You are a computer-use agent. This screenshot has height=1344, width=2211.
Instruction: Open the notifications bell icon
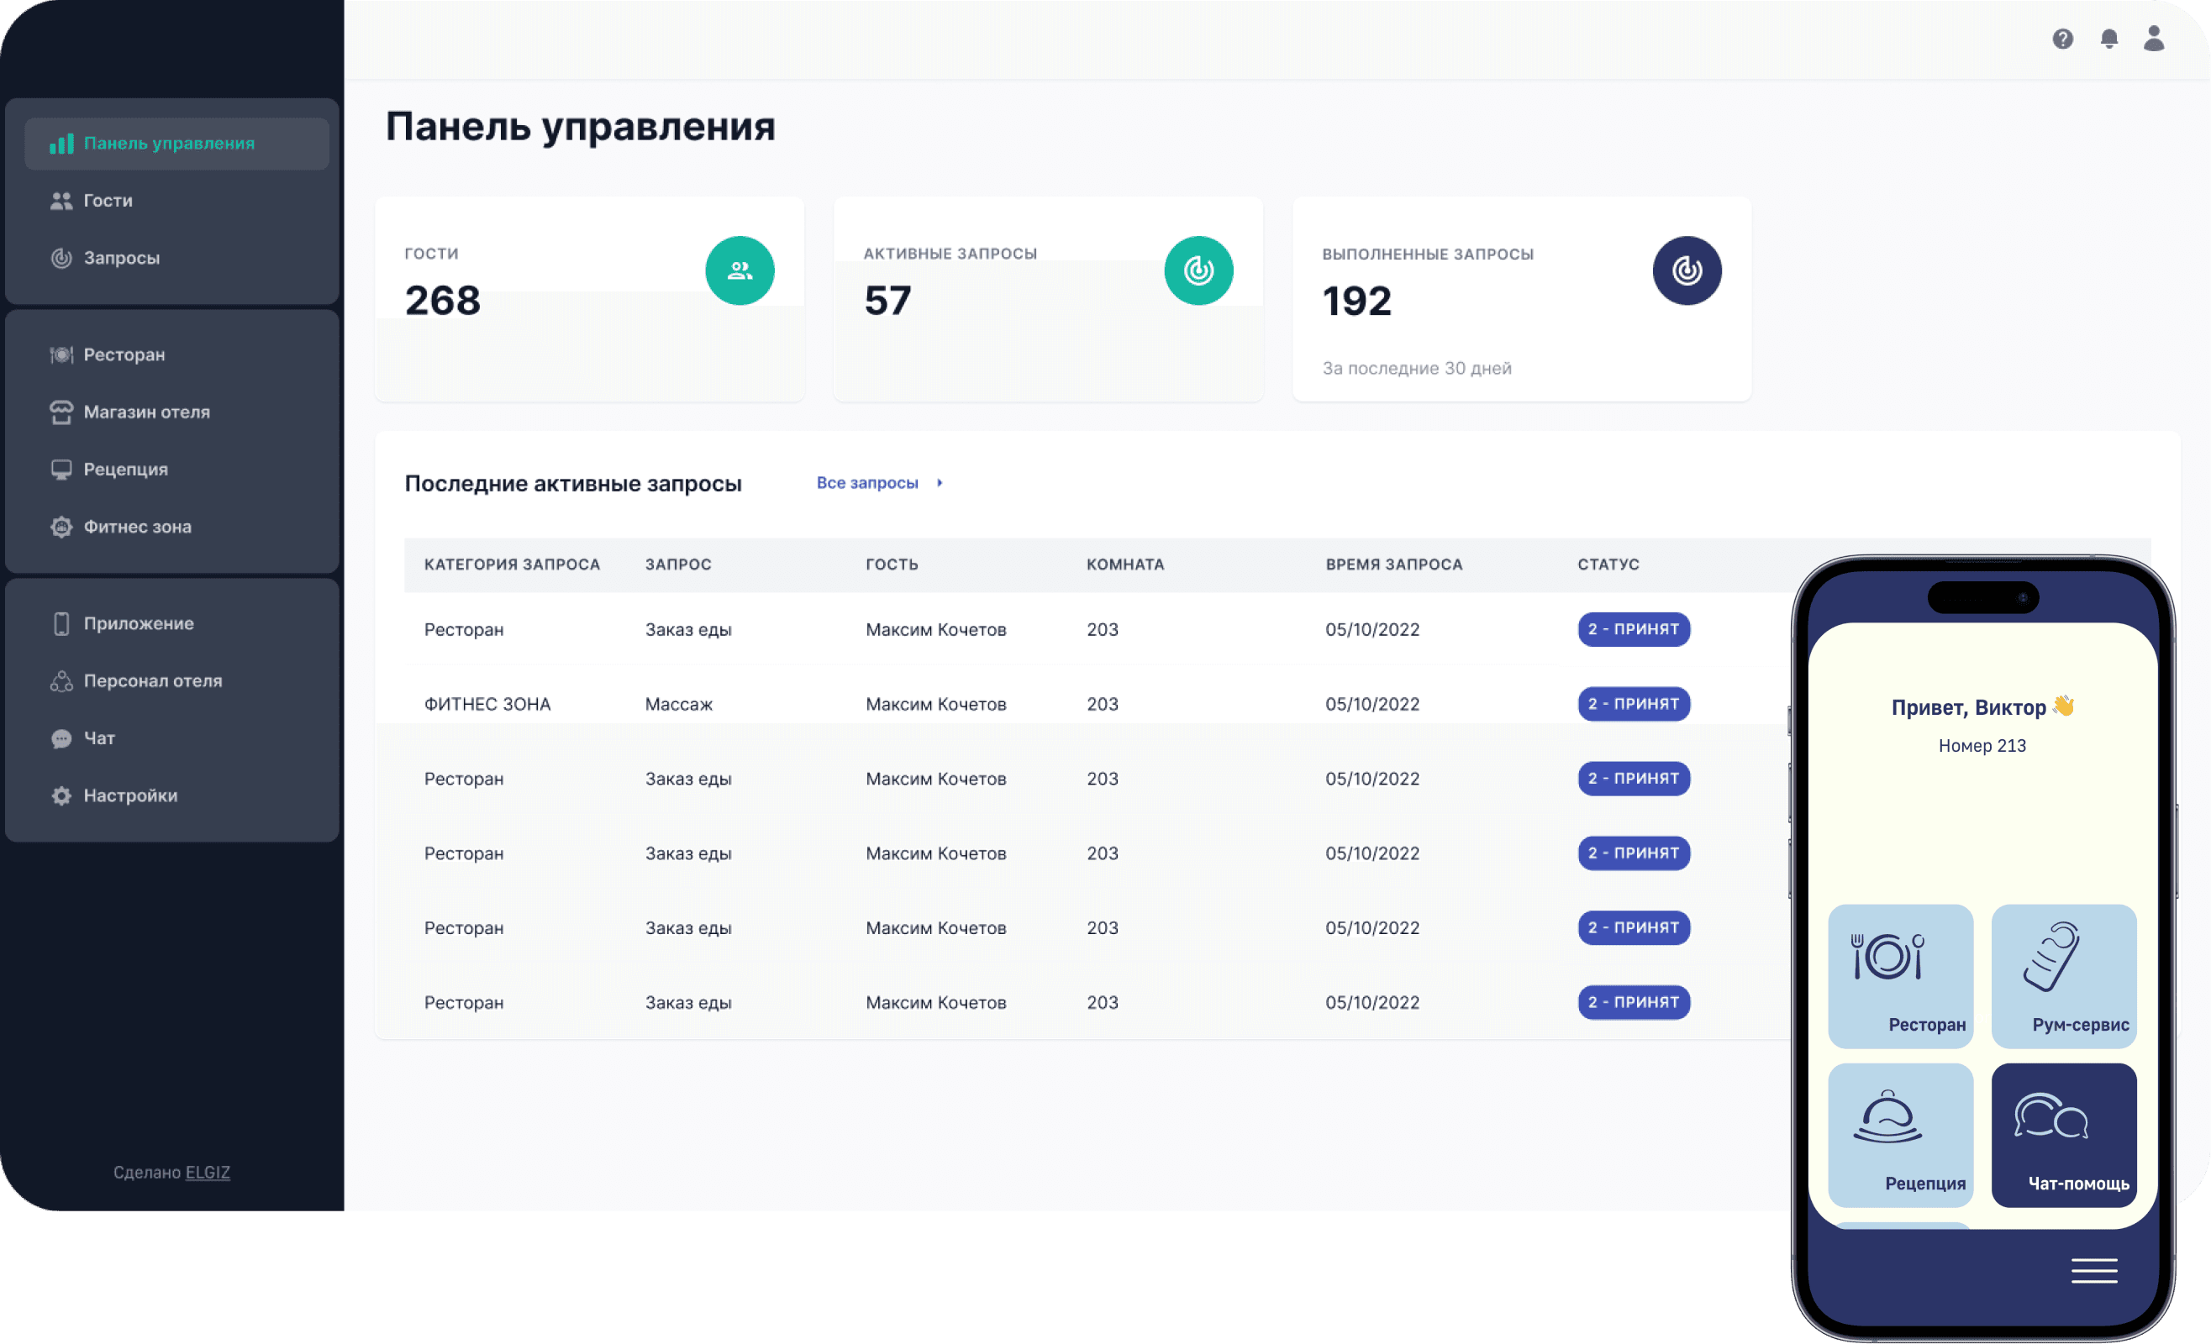(2108, 39)
